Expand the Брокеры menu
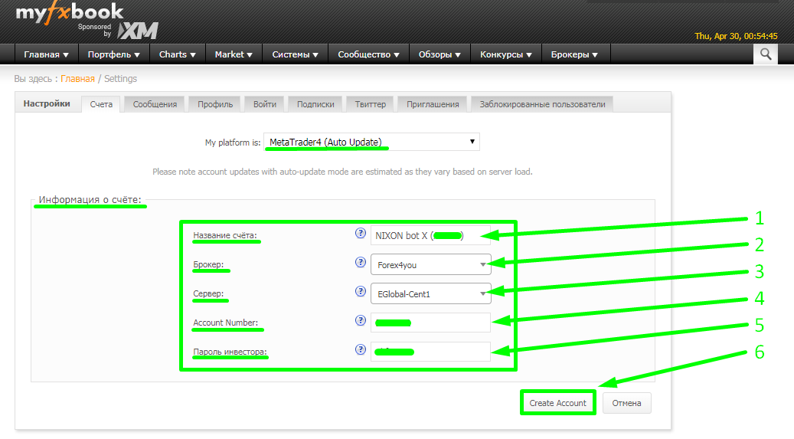The width and height of the screenshot is (794, 439). [x=574, y=54]
